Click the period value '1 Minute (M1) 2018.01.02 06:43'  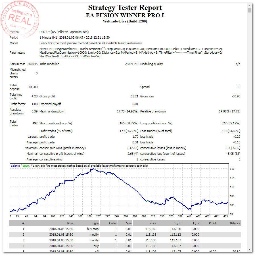61,37
